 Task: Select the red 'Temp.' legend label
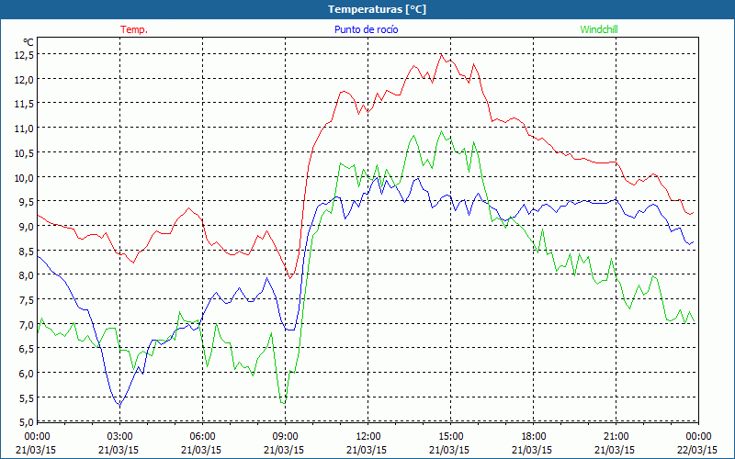pyautogui.click(x=134, y=29)
